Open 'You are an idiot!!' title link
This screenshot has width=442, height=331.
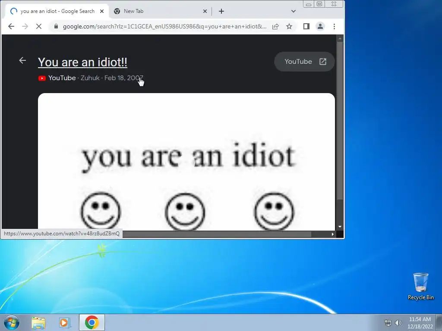pyautogui.click(x=82, y=62)
